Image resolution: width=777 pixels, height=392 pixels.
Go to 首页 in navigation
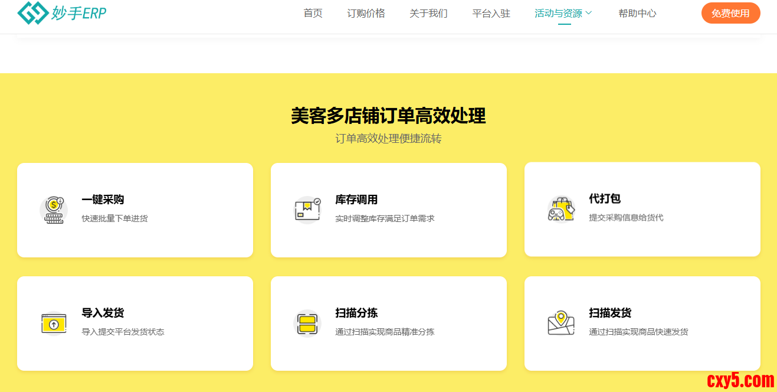click(313, 14)
